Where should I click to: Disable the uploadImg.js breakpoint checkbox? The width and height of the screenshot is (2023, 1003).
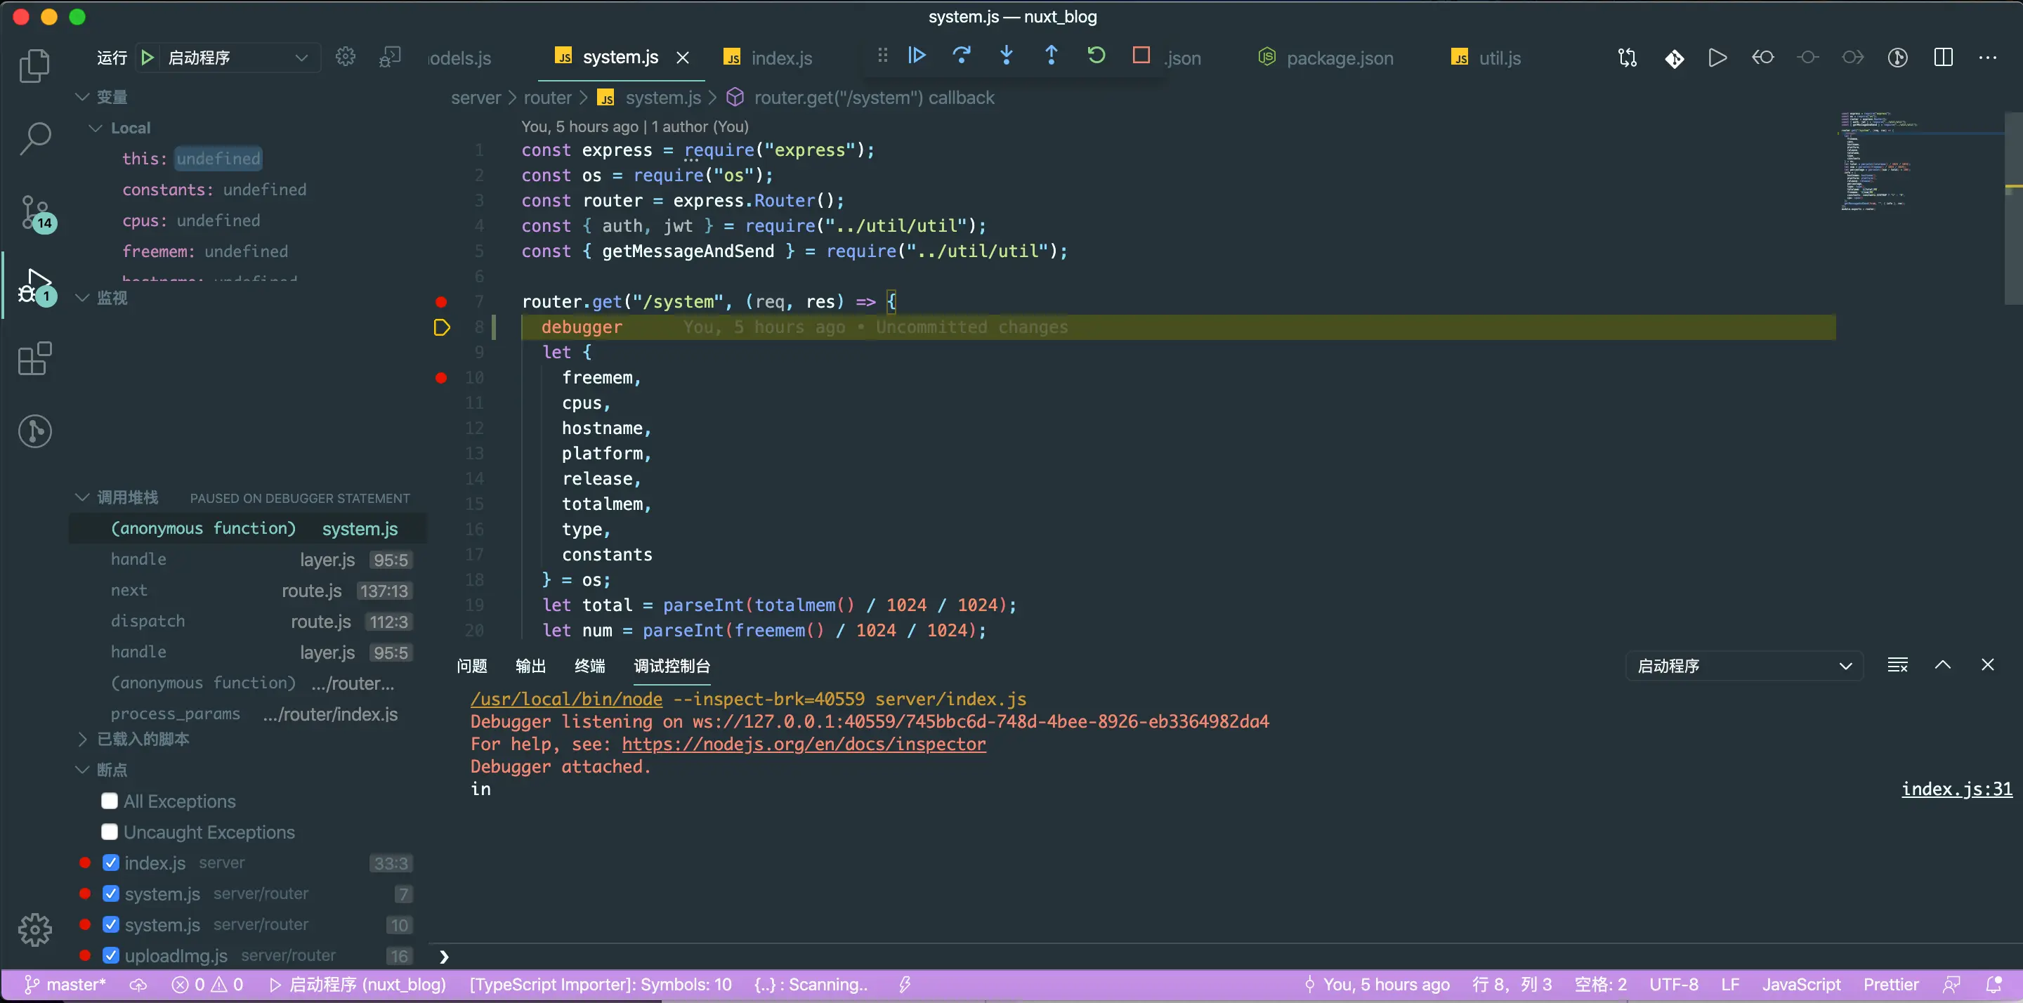click(111, 956)
